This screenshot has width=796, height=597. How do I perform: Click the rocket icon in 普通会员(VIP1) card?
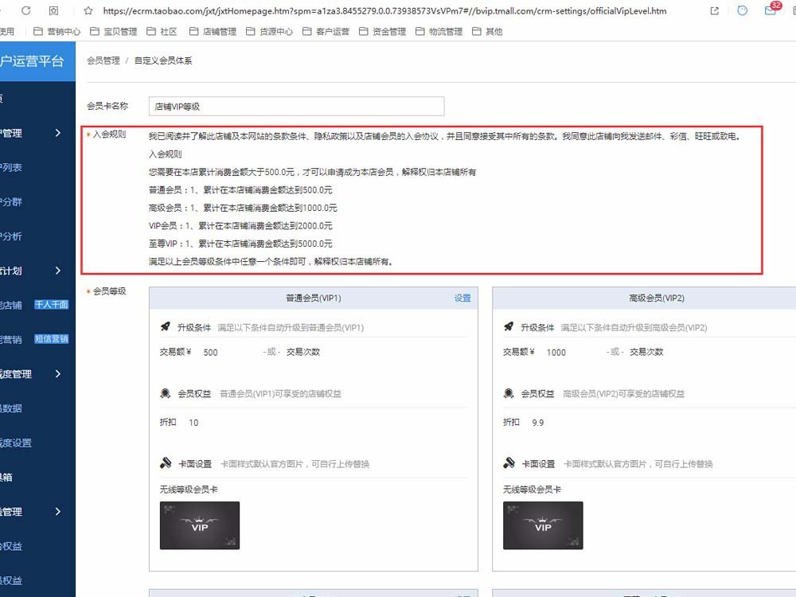tap(166, 326)
